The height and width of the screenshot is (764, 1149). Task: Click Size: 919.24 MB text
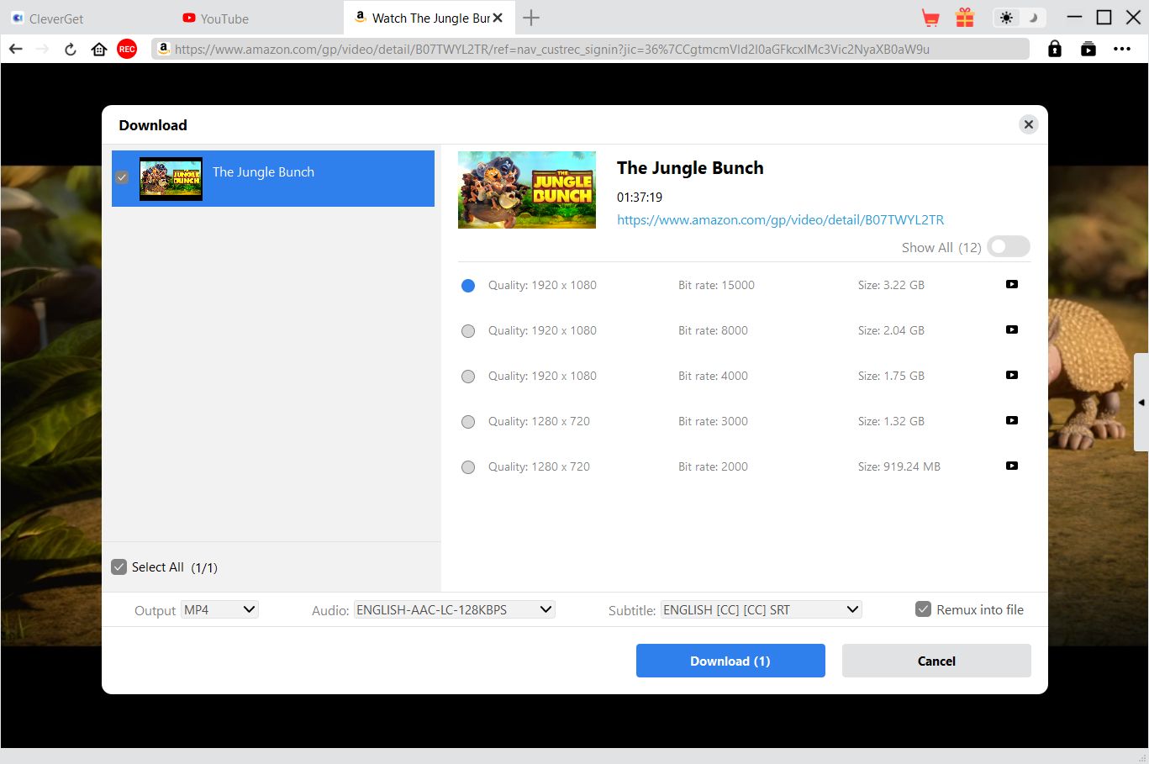point(899,466)
